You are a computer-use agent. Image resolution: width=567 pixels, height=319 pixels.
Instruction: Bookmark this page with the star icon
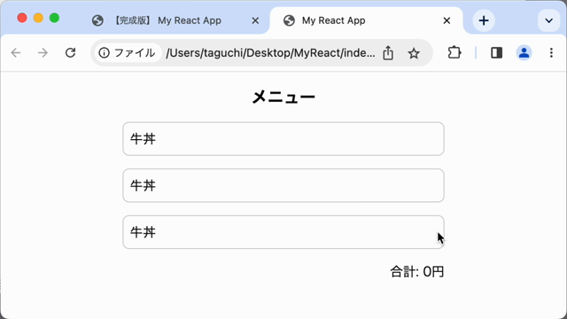coord(414,53)
